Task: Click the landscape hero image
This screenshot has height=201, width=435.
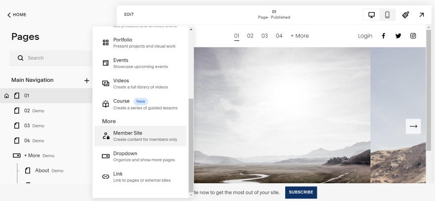Action: click(282, 115)
